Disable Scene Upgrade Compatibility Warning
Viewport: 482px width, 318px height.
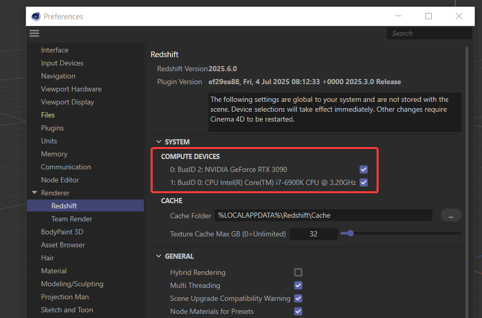298,298
